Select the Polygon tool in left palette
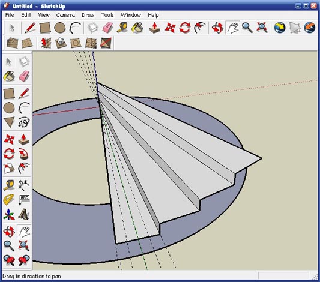The image size is (320, 282). (x=9, y=122)
